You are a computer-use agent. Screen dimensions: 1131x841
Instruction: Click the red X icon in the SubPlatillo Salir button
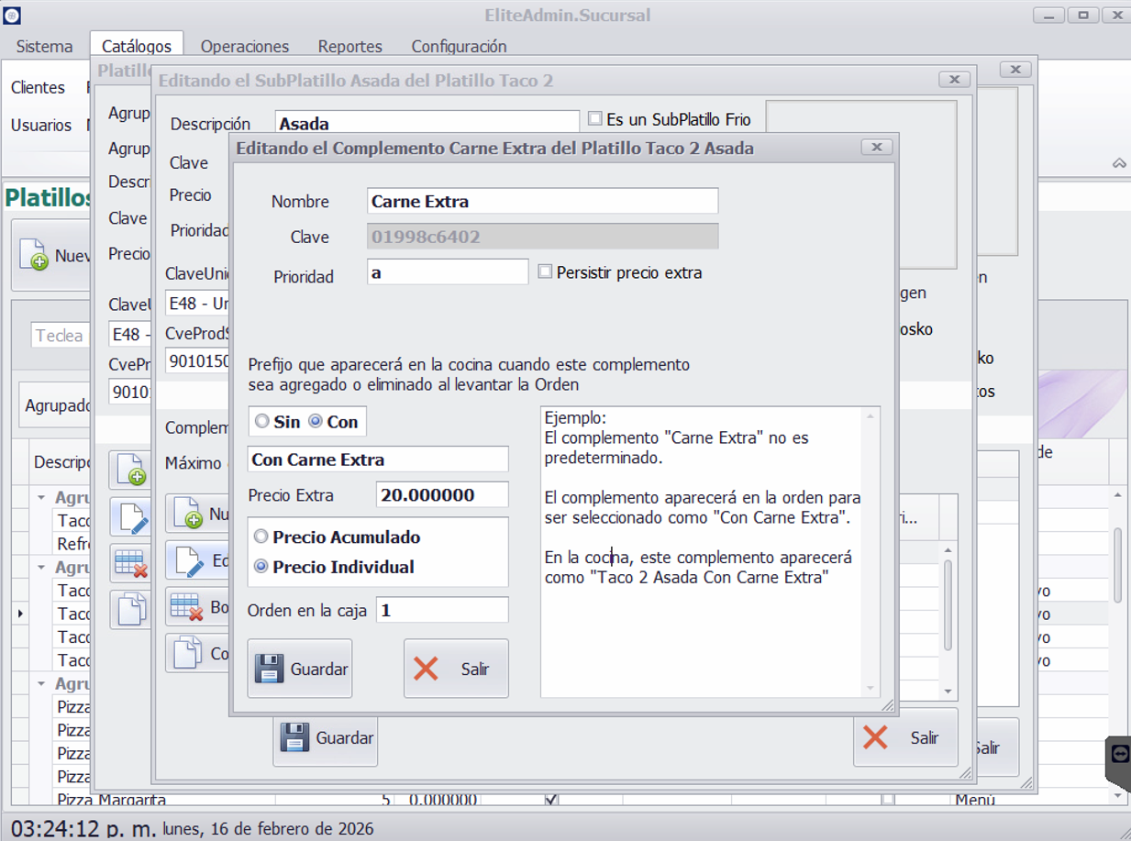click(x=876, y=737)
